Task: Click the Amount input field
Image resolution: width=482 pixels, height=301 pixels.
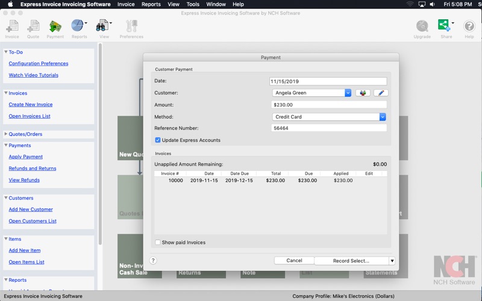Action: [329, 105]
